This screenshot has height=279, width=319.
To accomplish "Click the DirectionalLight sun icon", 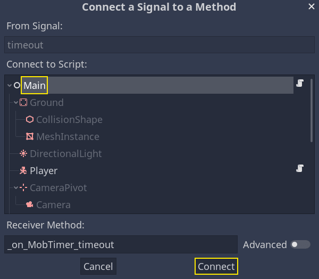I will tap(23, 153).
